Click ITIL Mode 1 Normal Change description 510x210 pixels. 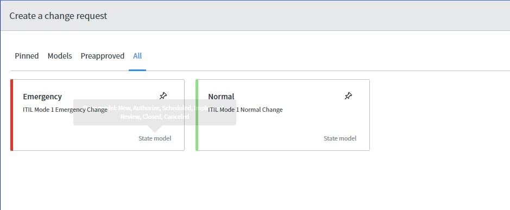(245, 110)
